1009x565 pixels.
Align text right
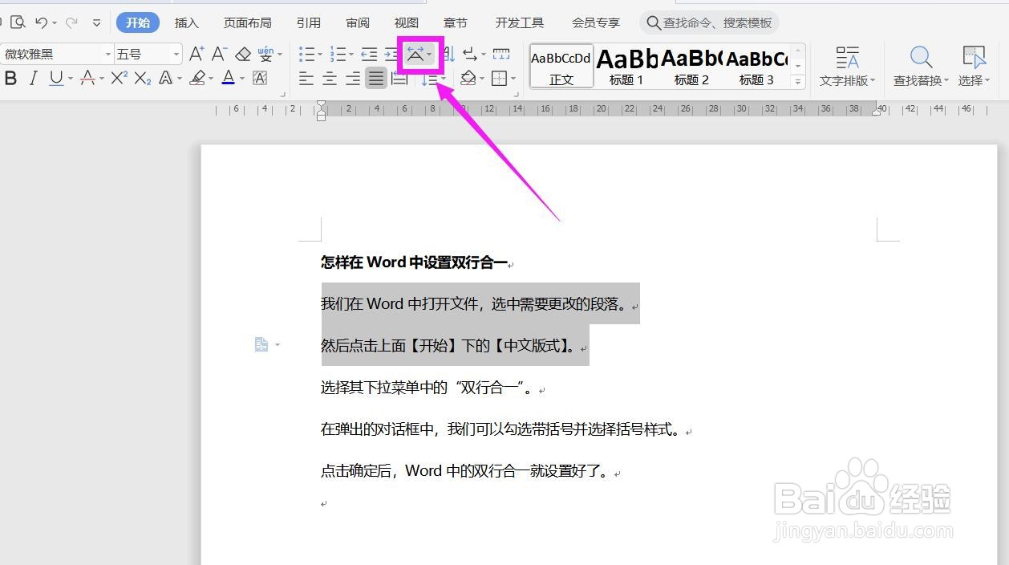point(353,78)
